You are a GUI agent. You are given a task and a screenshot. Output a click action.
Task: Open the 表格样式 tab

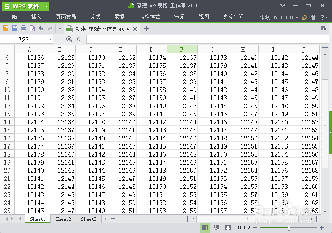coord(150,17)
